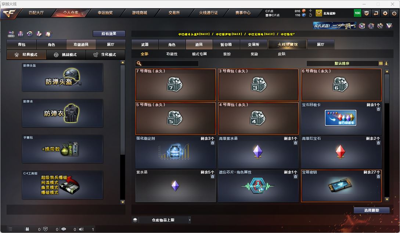Click the 持有效果 button
This screenshot has height=233, width=400.
click(109, 33)
